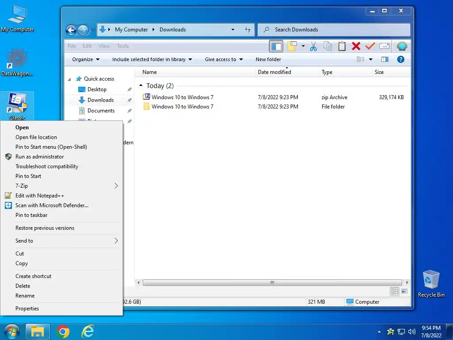The image size is (453, 340).
Task: Click the Back navigation arrow
Action: point(71,30)
